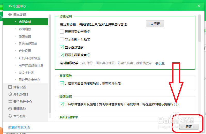Click the 定制健康助手 label
Image resolution: width=206 pixels, height=134 pixels.
(69, 63)
